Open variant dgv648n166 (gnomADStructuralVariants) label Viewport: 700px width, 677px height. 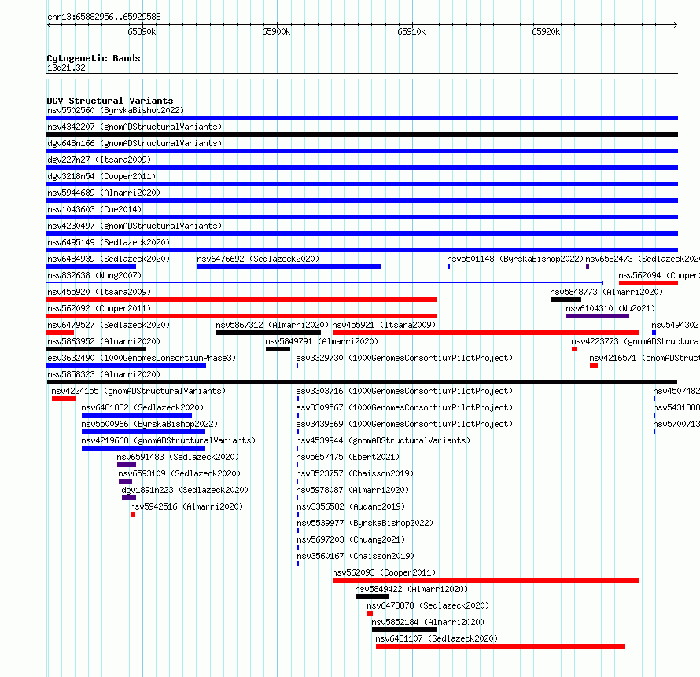[134, 143]
